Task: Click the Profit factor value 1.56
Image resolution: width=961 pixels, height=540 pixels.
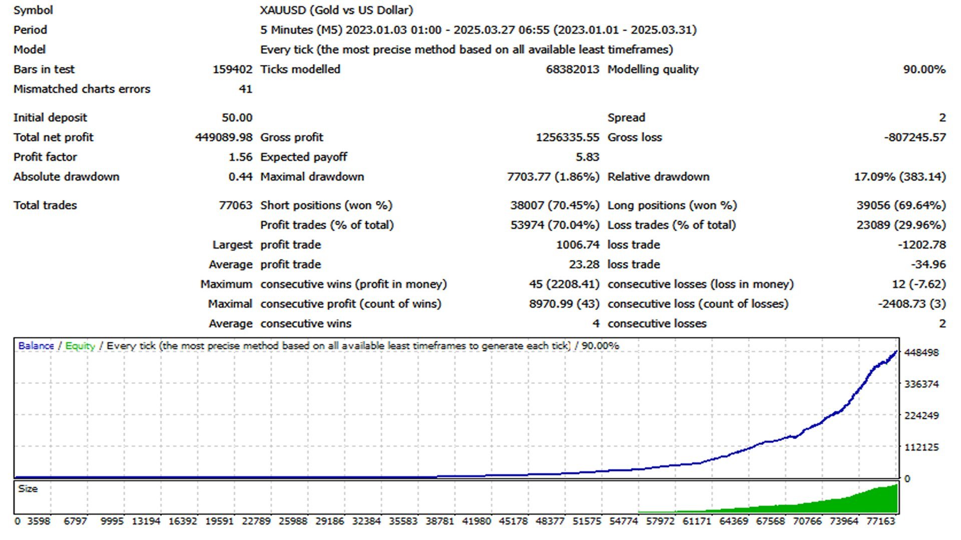Action: point(240,157)
